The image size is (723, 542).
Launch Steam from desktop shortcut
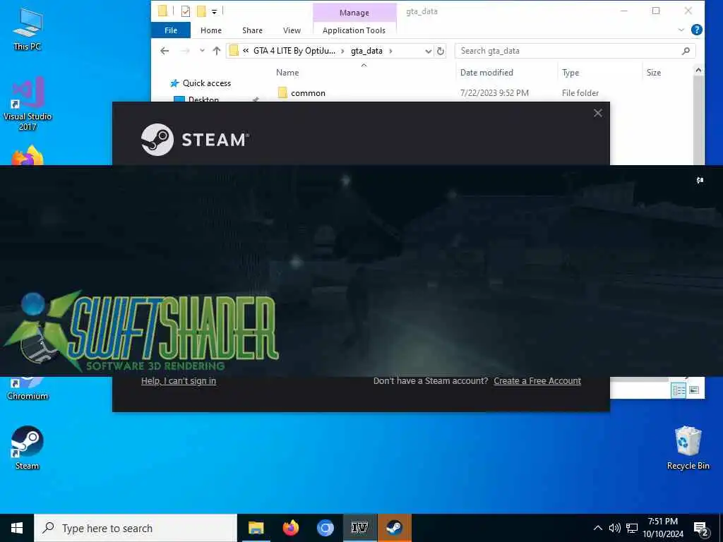(28, 447)
